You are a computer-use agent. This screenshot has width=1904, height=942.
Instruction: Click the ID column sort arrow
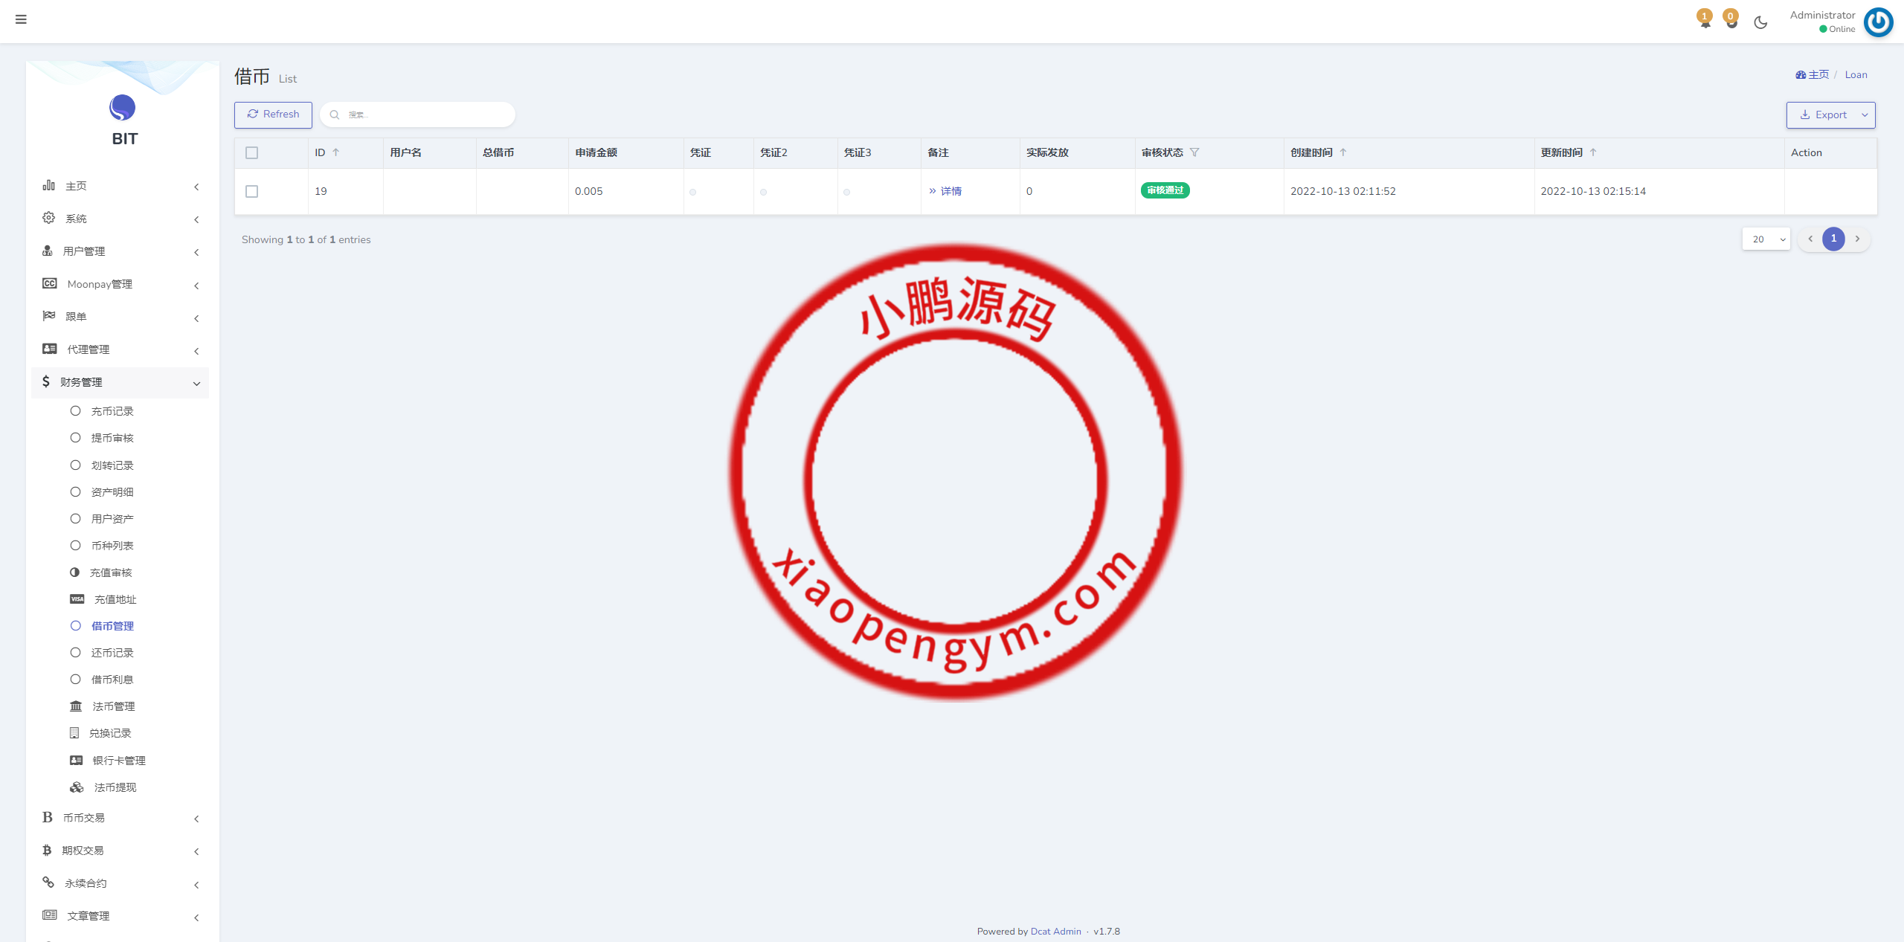point(336,152)
